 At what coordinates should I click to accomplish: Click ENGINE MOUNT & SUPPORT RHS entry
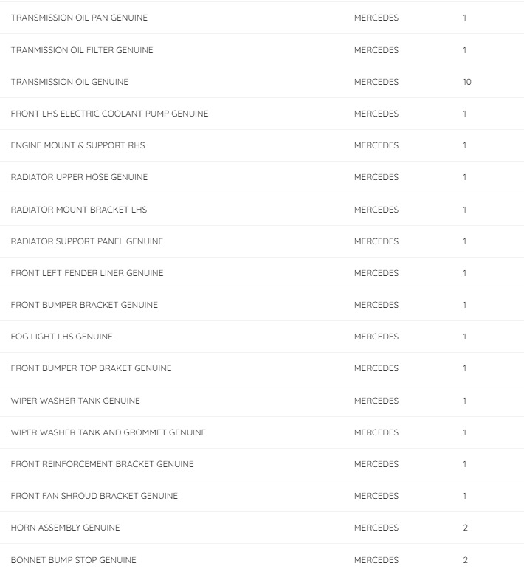(77, 145)
